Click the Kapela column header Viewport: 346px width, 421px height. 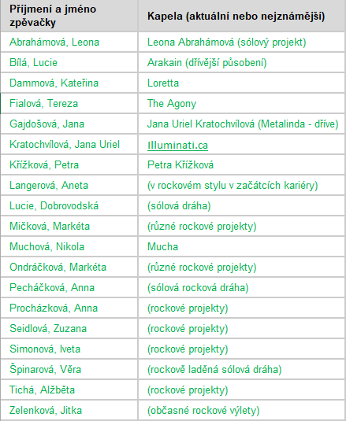[x=242, y=16]
